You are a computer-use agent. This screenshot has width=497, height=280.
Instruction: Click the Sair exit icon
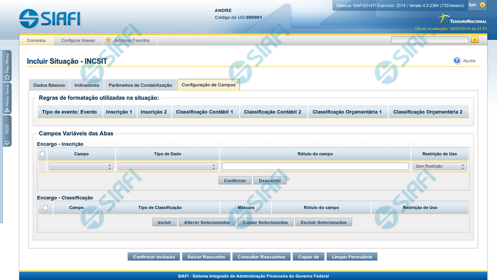pos(483,5)
